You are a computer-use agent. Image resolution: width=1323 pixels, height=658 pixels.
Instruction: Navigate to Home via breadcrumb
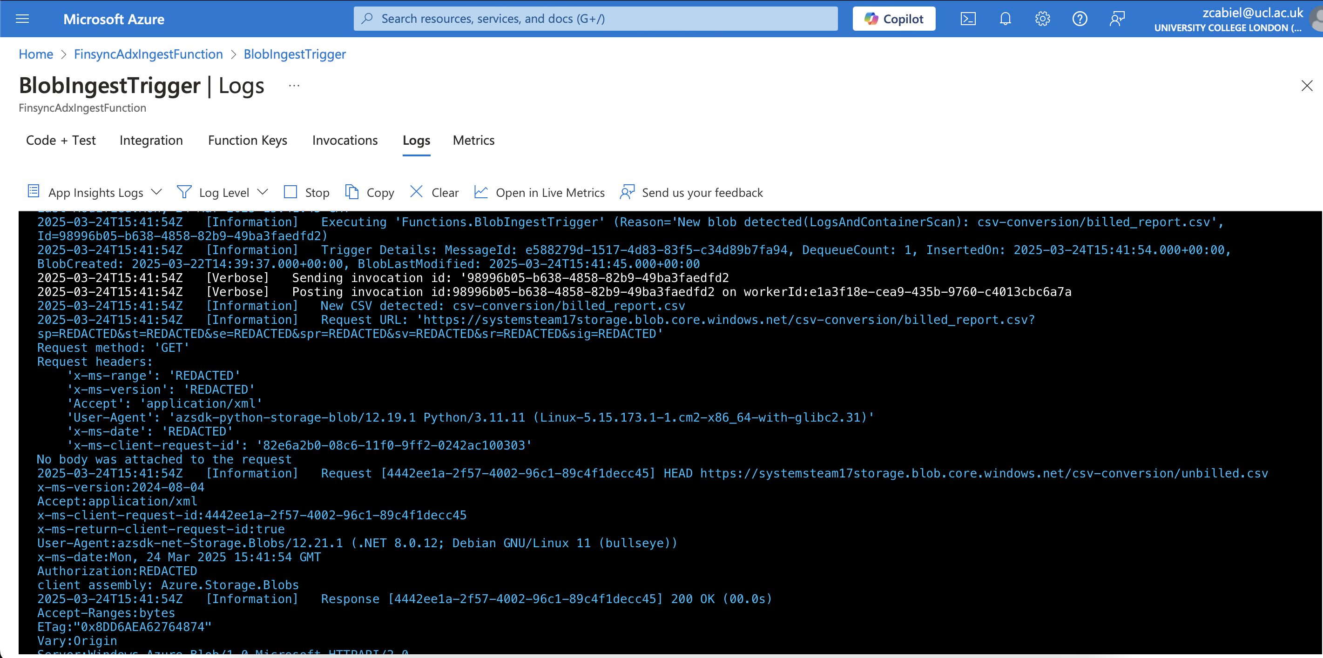coord(35,54)
